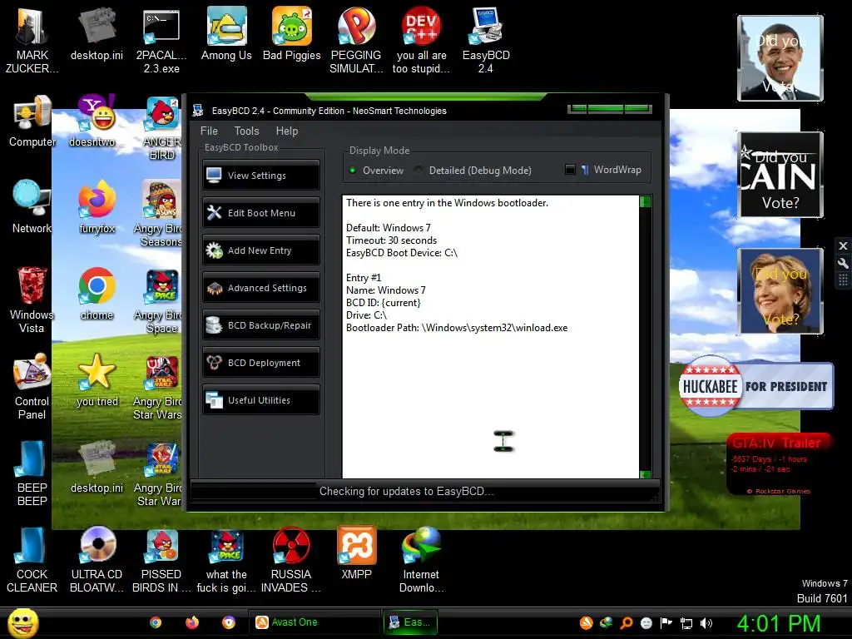The image size is (852, 639).
Task: Select the Windows Vista recycle bin icon
Action: [x=32, y=300]
